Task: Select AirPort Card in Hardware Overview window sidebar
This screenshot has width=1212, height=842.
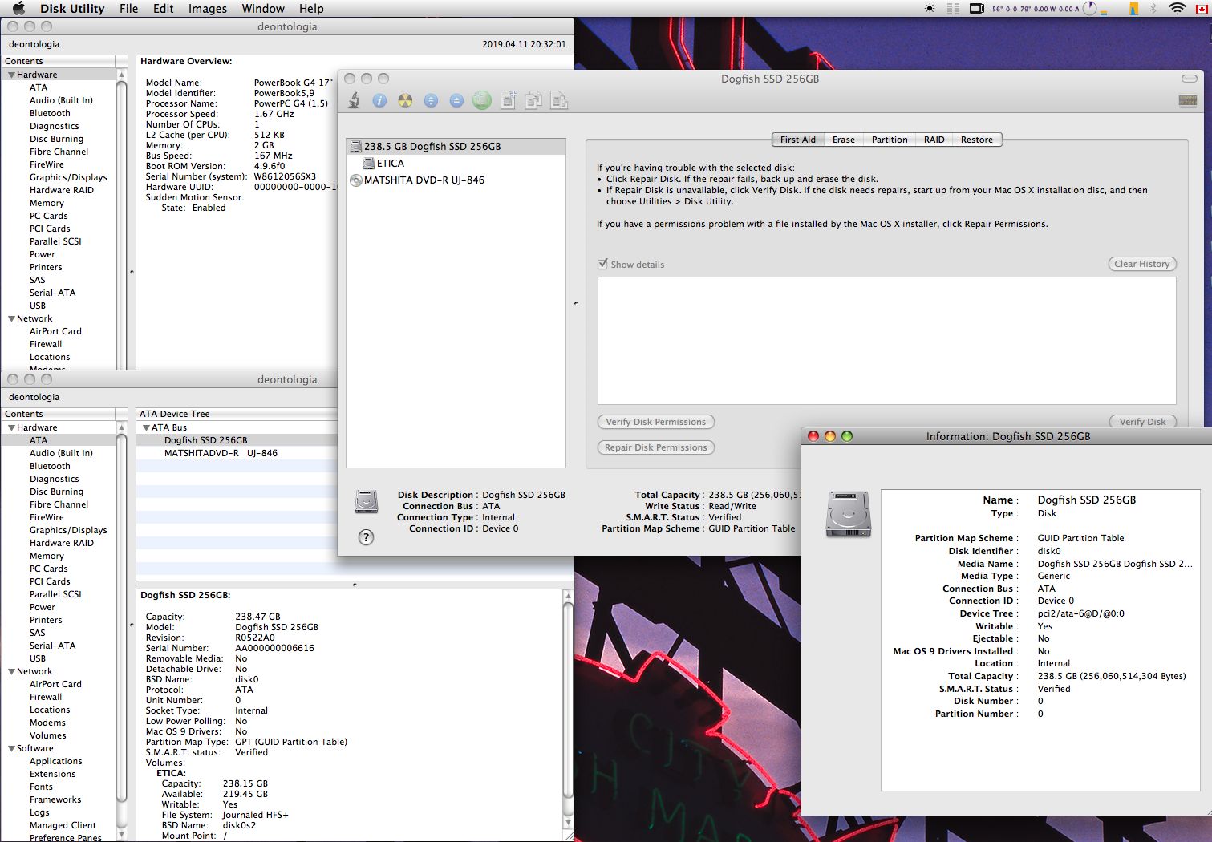Action: (x=55, y=331)
